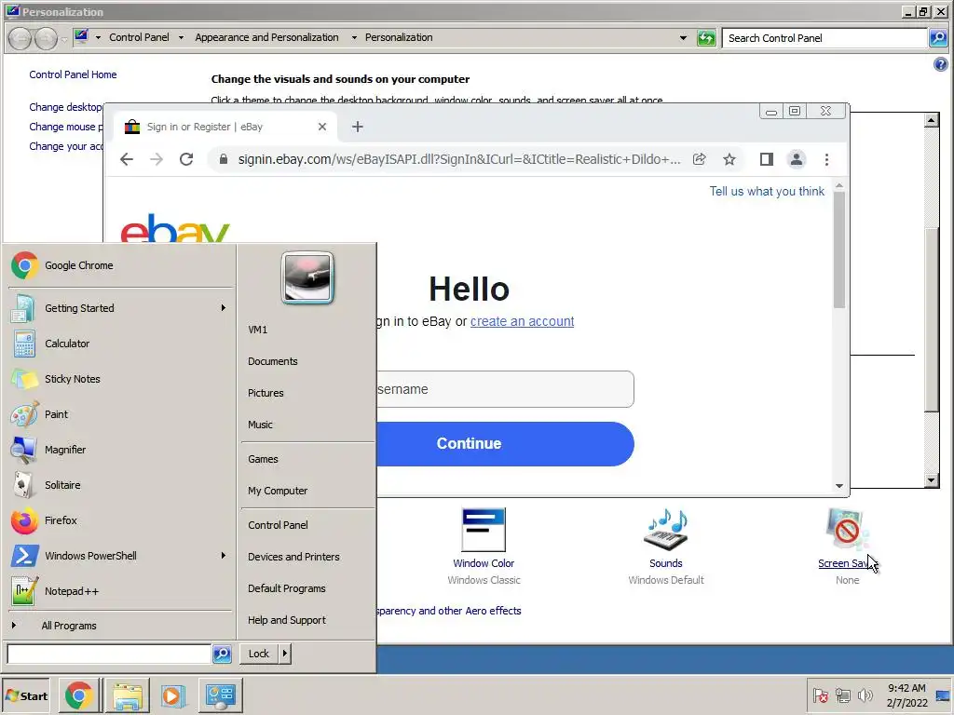
Task: Open Default Programs from Start menu
Action: point(287,588)
